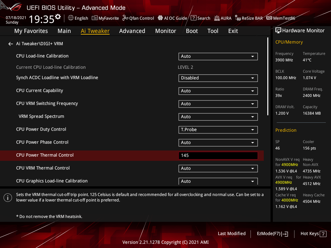Change Synch ACDC Loadline from Disabled
Viewport: 331px width, 248px height.
point(218,78)
